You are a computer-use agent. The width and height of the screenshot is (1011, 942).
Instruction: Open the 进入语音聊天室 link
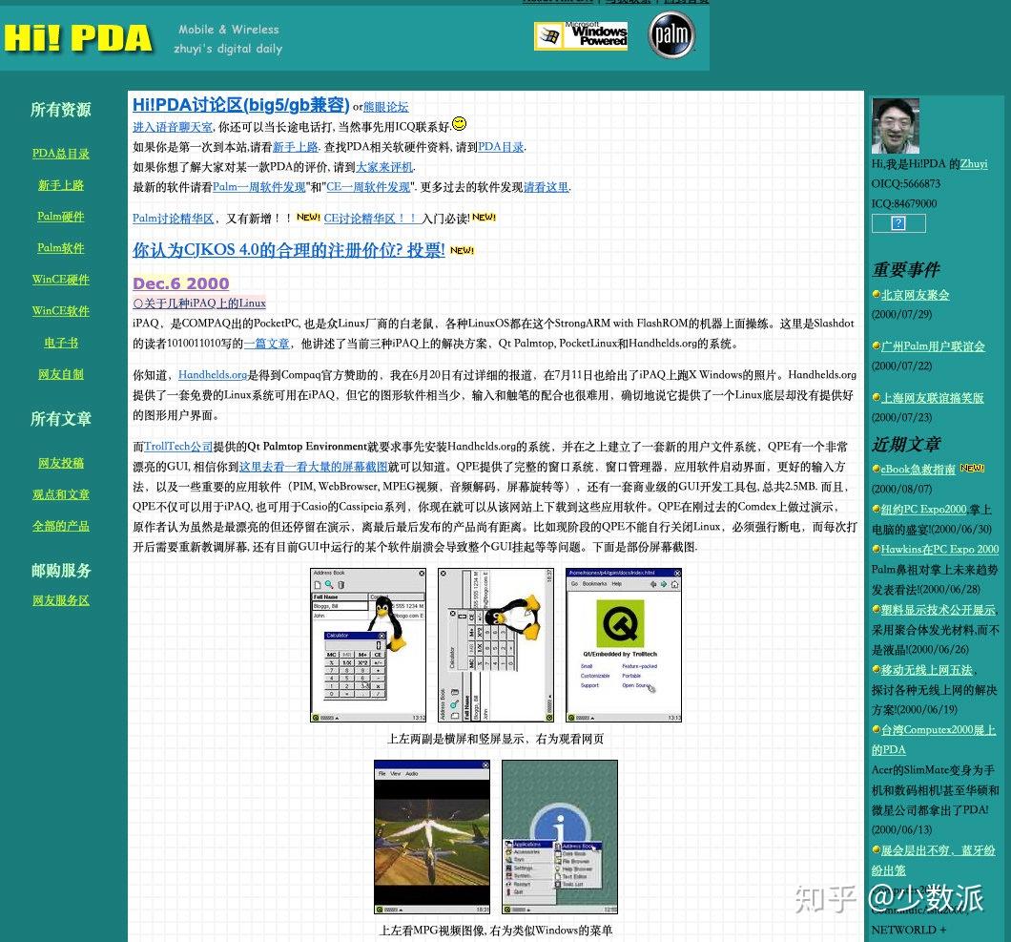pos(172,126)
